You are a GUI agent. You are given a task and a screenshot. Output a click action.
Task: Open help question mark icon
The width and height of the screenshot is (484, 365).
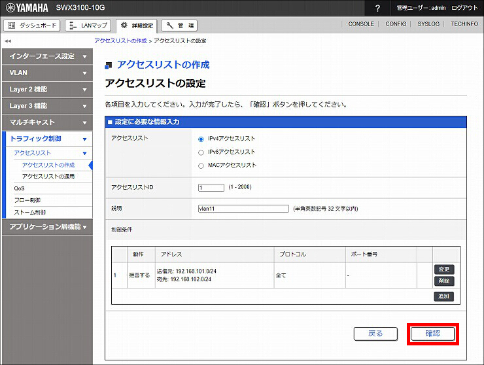tap(377, 8)
